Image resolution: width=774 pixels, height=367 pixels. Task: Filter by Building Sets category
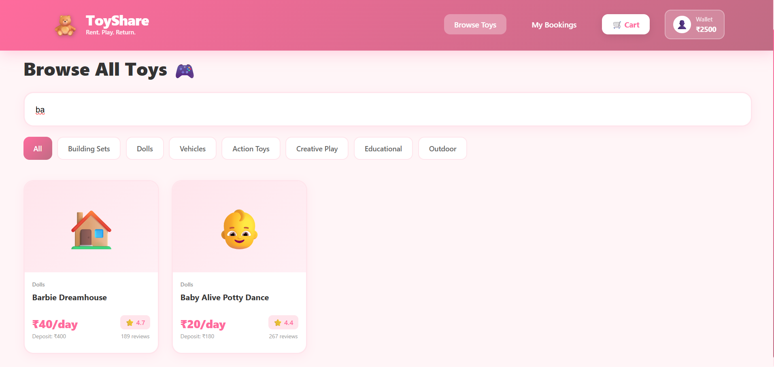coord(89,148)
